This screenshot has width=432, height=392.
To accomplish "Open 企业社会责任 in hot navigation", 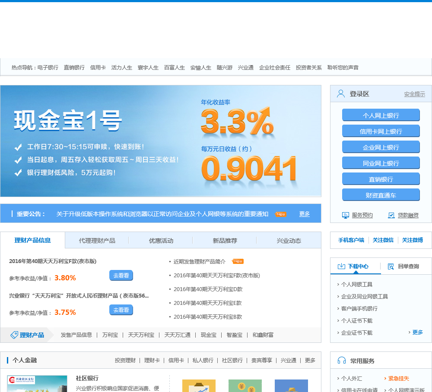I will pyautogui.click(x=275, y=67).
